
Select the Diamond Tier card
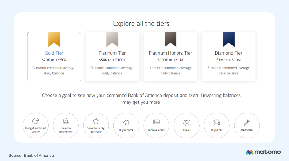click(x=229, y=57)
